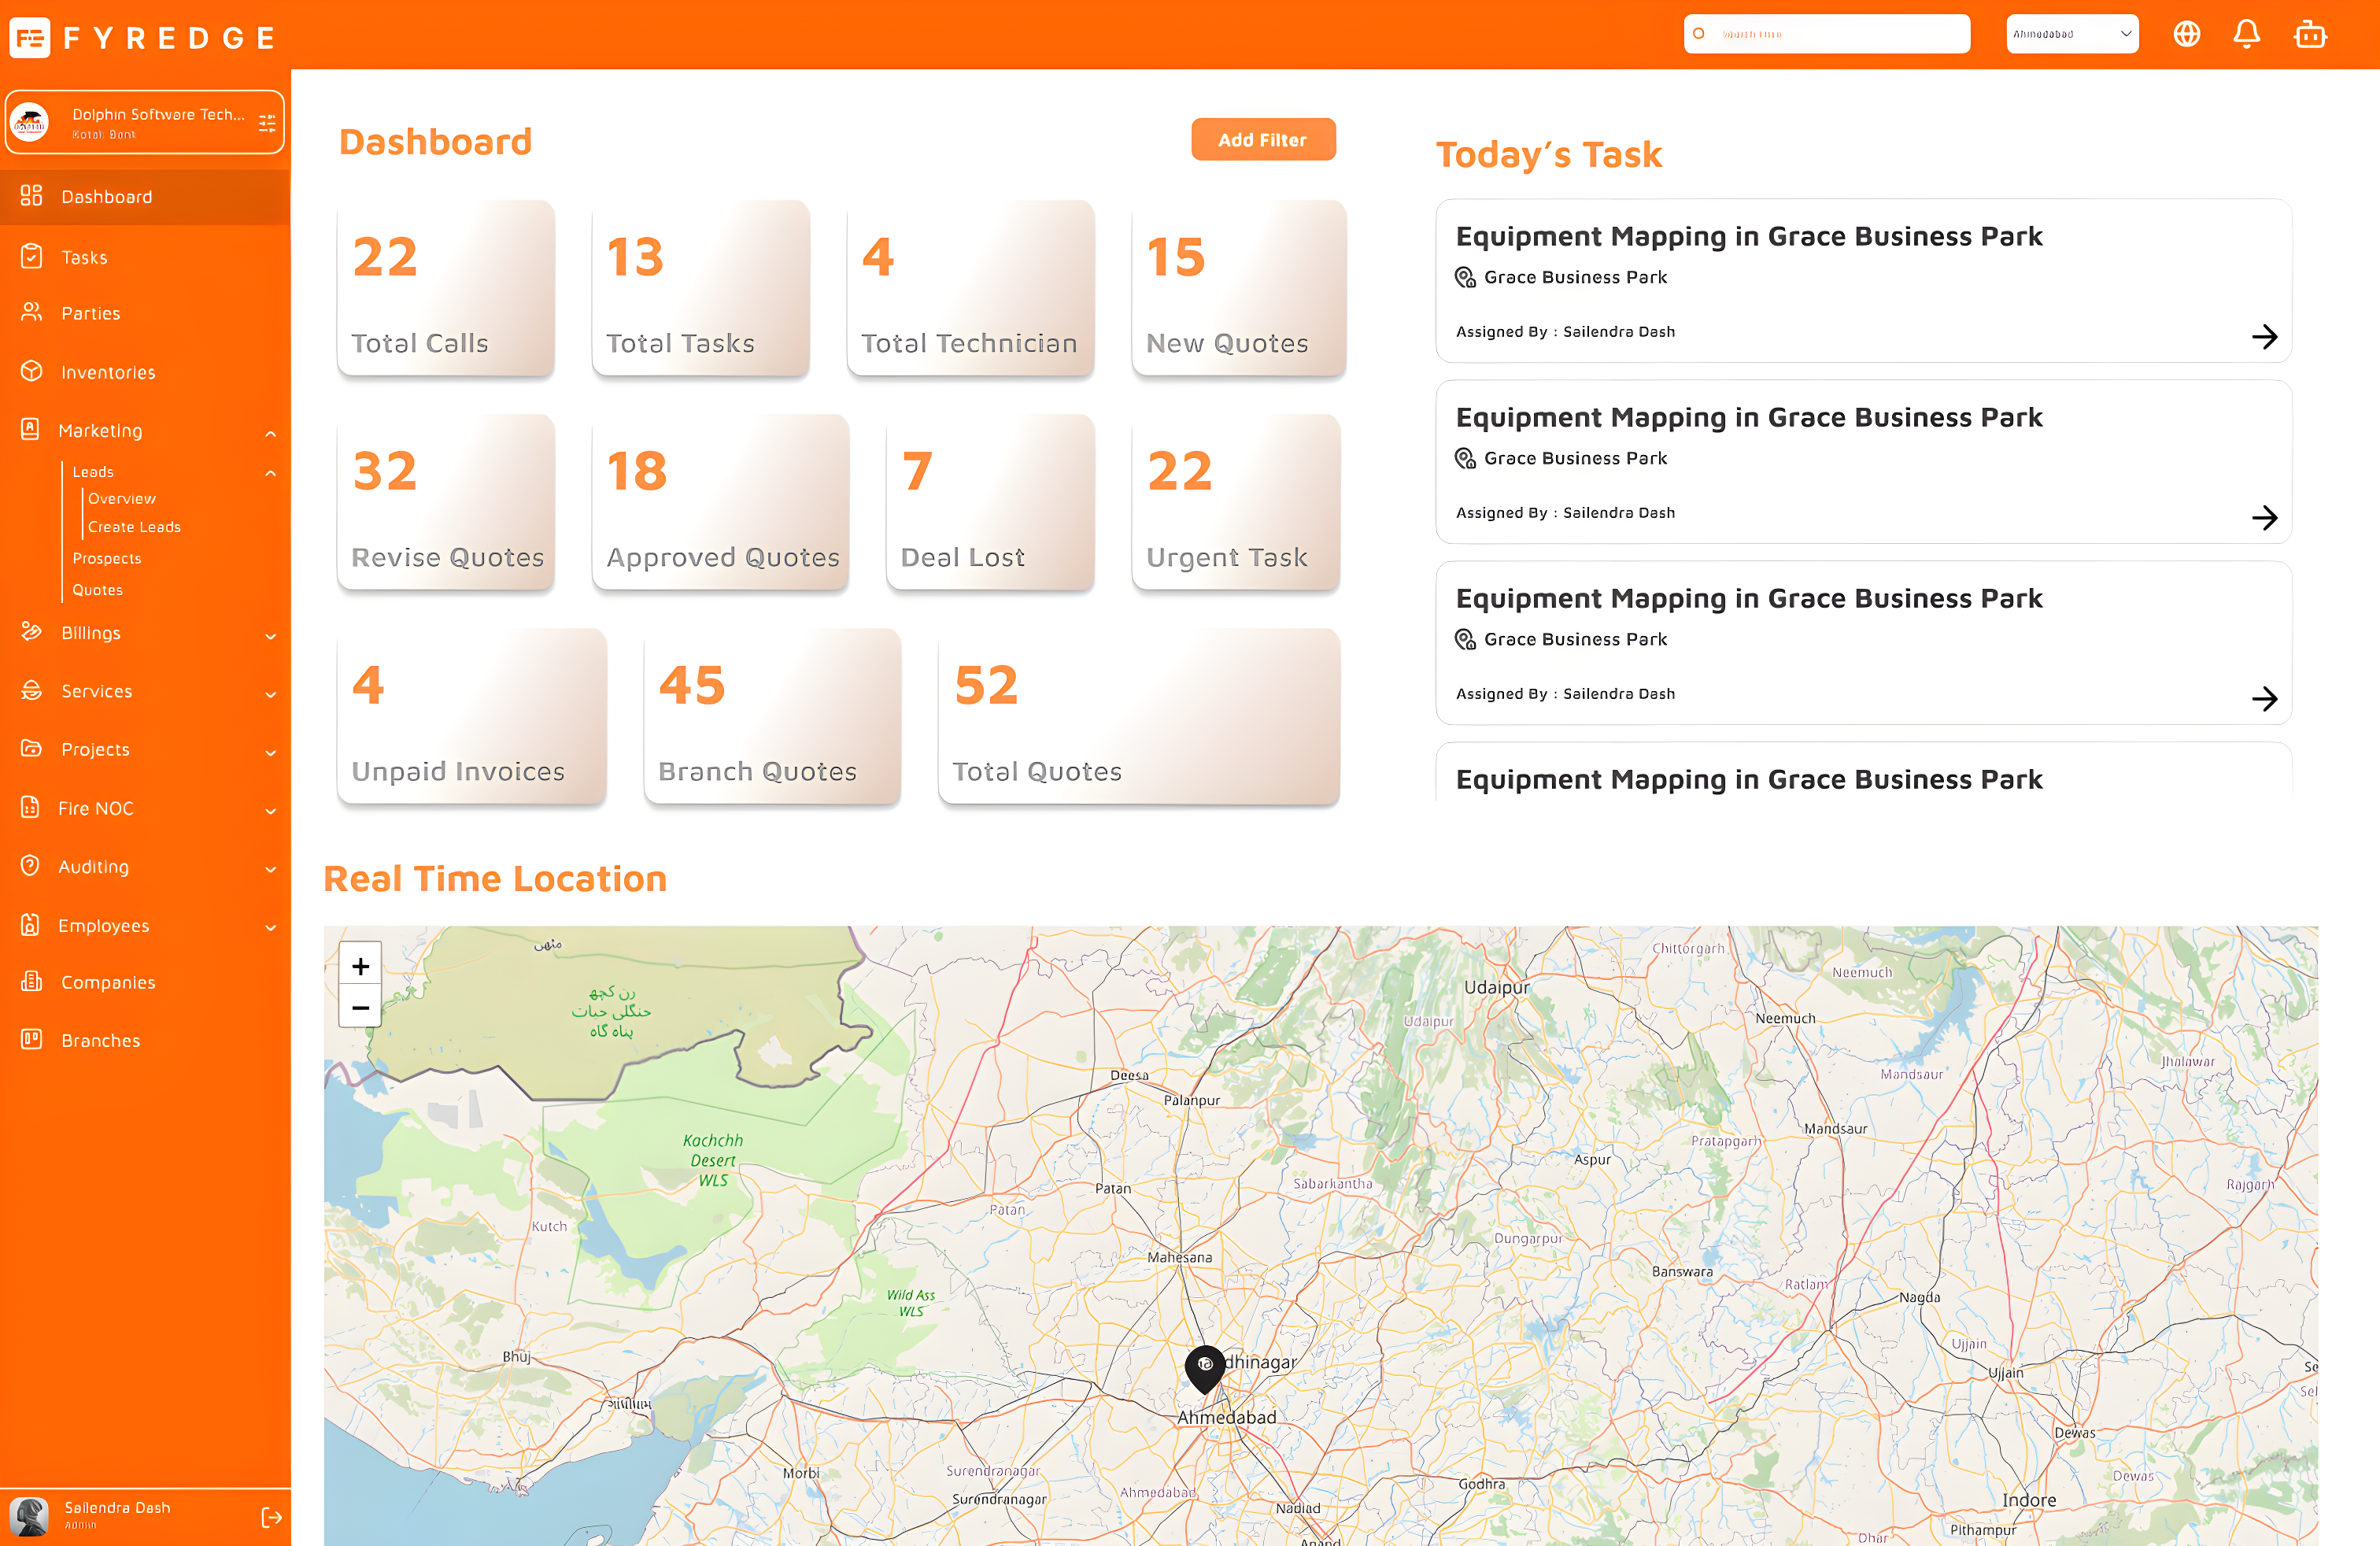Open Quotes submenu item
This screenshot has height=1546, width=2380.
pyautogui.click(x=98, y=590)
